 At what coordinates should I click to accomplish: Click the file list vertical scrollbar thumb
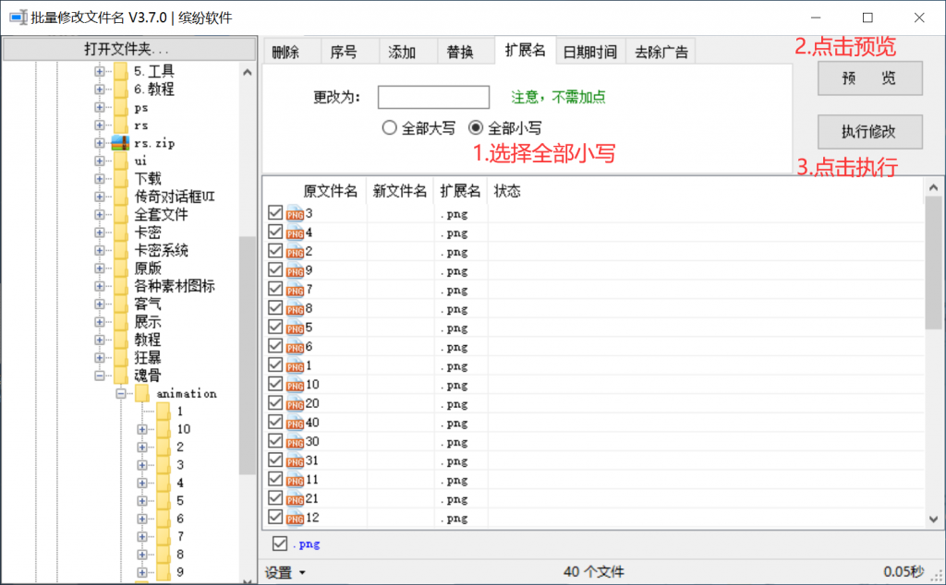point(933,263)
